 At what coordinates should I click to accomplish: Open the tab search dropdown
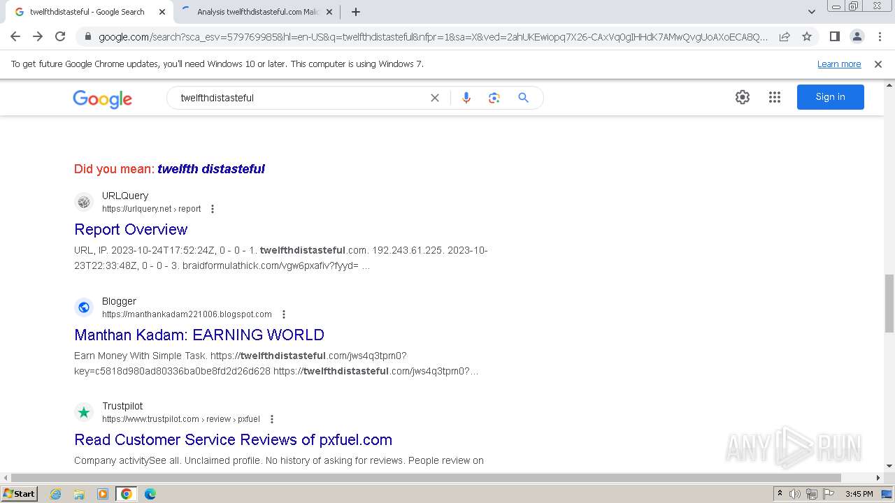(811, 12)
